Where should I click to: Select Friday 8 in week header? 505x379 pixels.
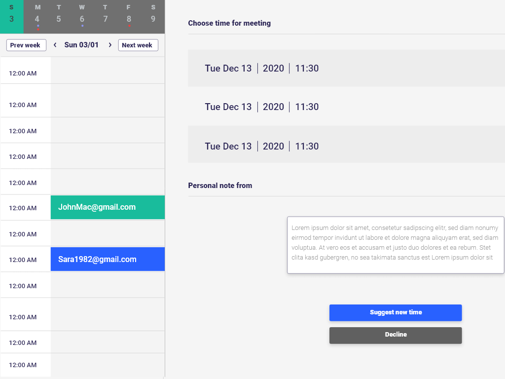[129, 16]
